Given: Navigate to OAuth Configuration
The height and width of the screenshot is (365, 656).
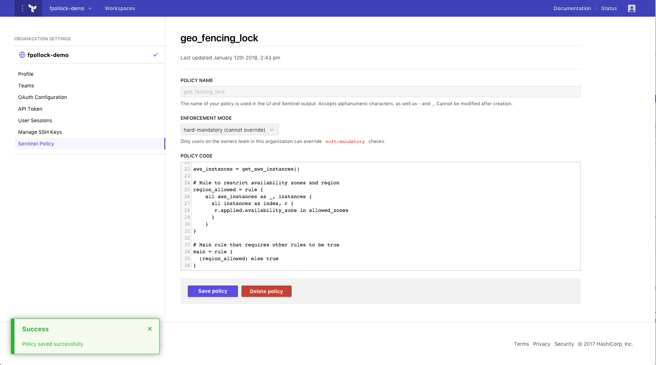Looking at the screenshot, I should [43, 97].
